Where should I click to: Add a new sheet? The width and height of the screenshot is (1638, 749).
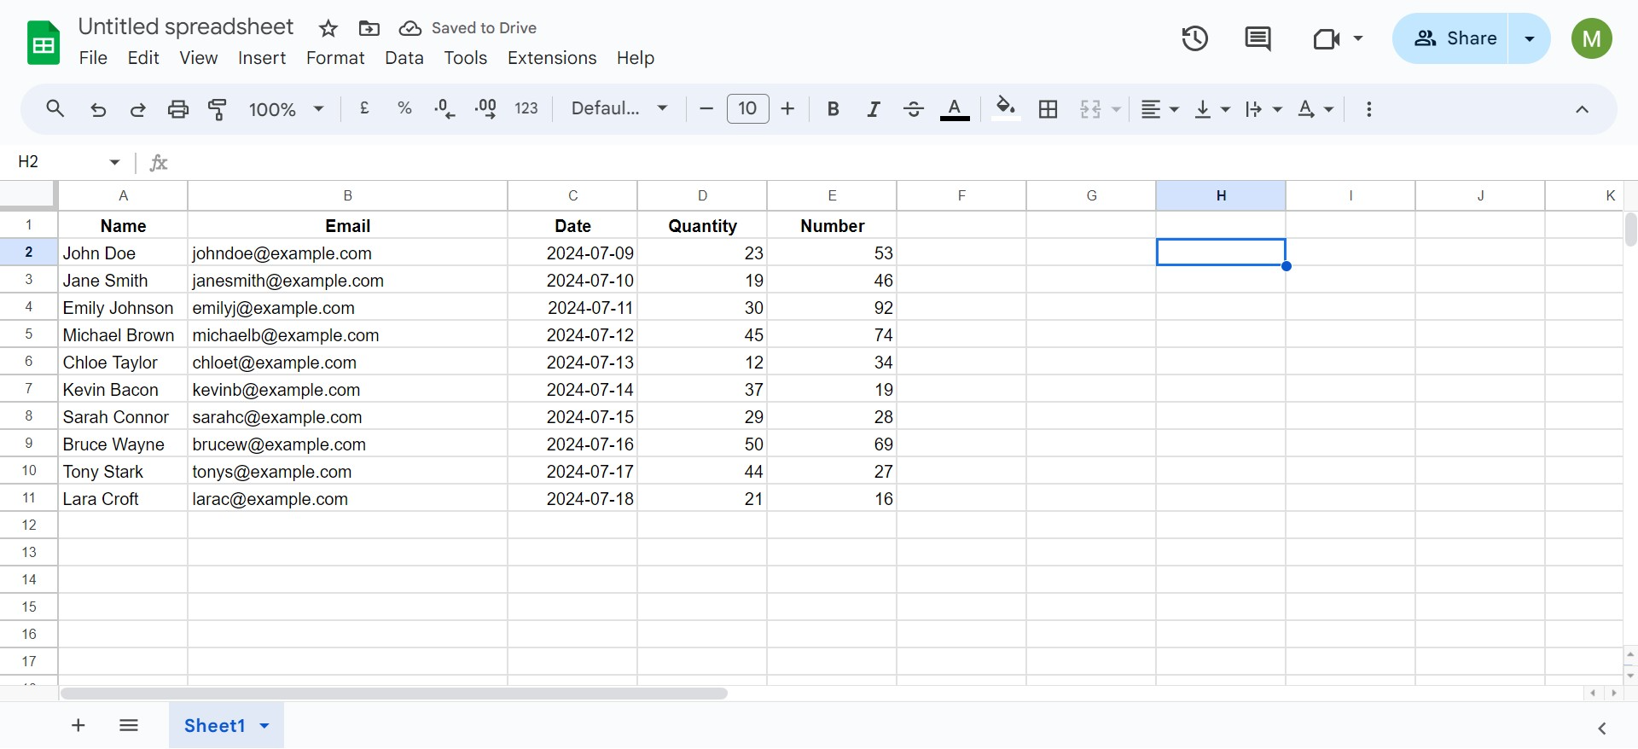pyautogui.click(x=78, y=725)
